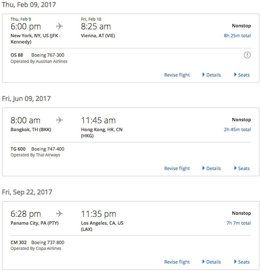261x271 pixels.
Task: Click the TG 600 flight number
Action: click(18, 149)
